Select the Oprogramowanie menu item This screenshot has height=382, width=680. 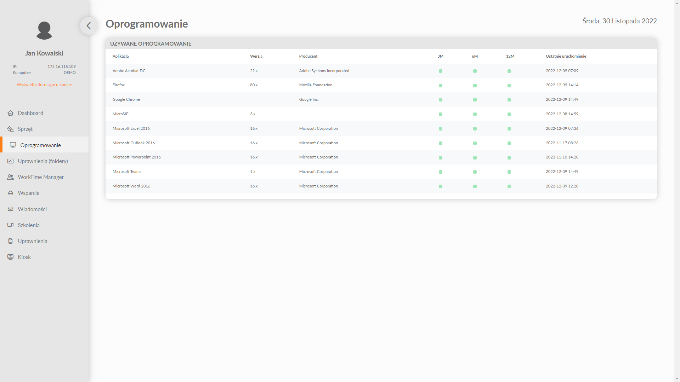click(44, 145)
